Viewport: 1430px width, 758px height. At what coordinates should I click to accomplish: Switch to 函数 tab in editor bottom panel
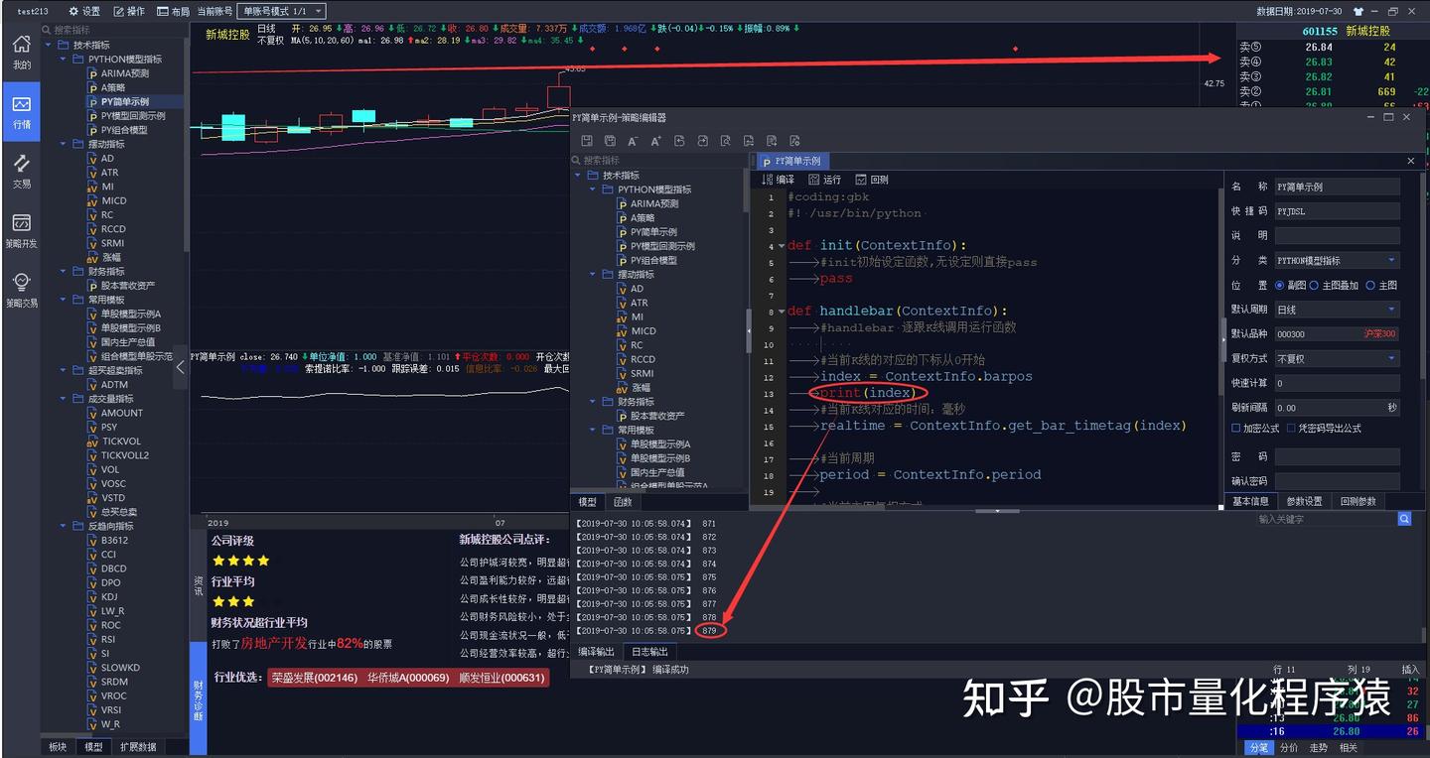[x=621, y=502]
